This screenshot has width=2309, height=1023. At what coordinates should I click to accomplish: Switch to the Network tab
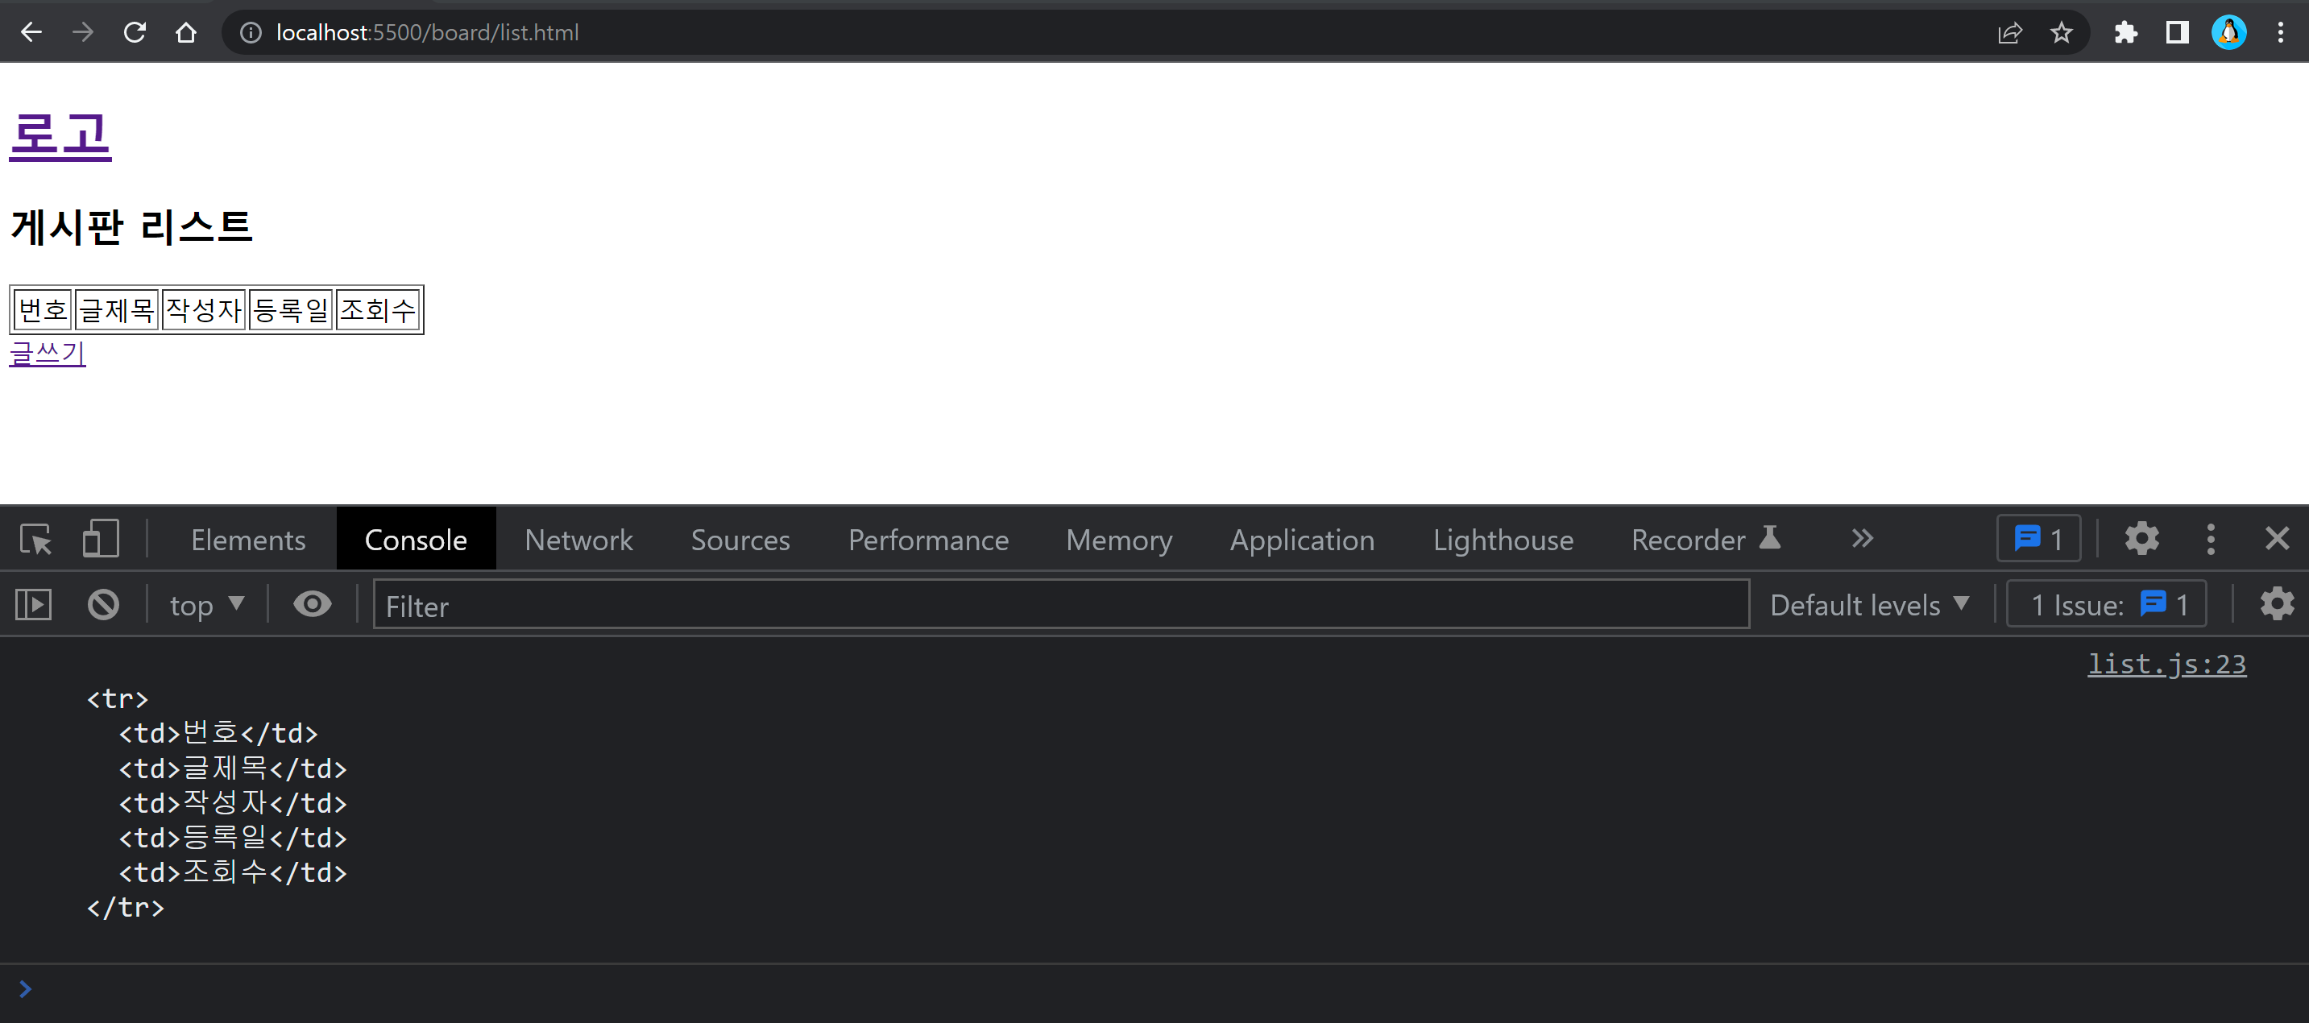point(579,540)
